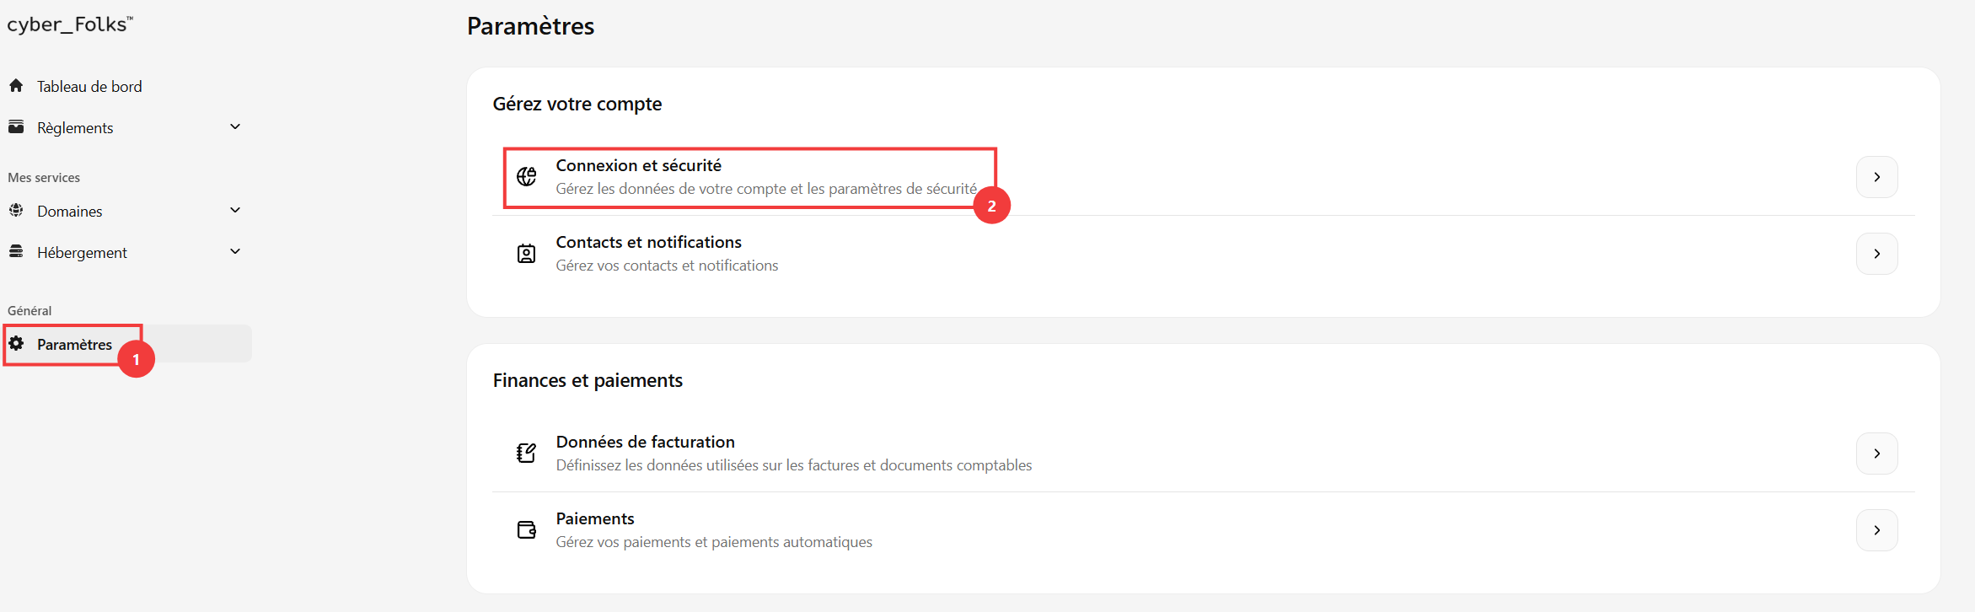Open the Données de facturation title
This screenshot has height=612, width=1975.
[x=646, y=442]
